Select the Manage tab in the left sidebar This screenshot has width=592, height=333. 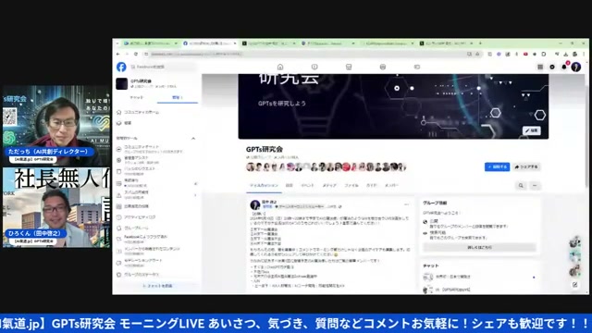coord(177,97)
